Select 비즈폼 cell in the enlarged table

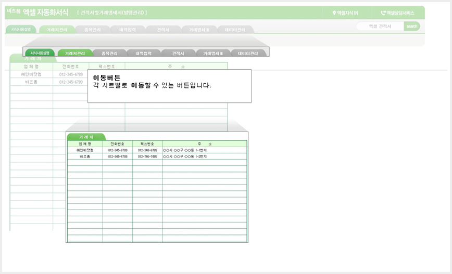[85, 156]
